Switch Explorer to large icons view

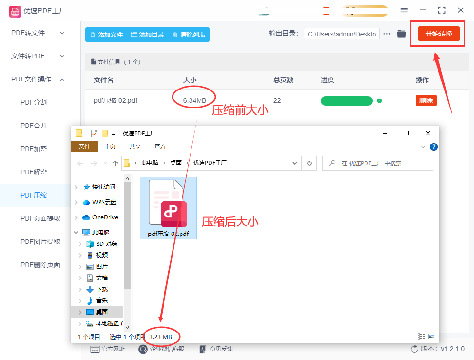[432, 336]
